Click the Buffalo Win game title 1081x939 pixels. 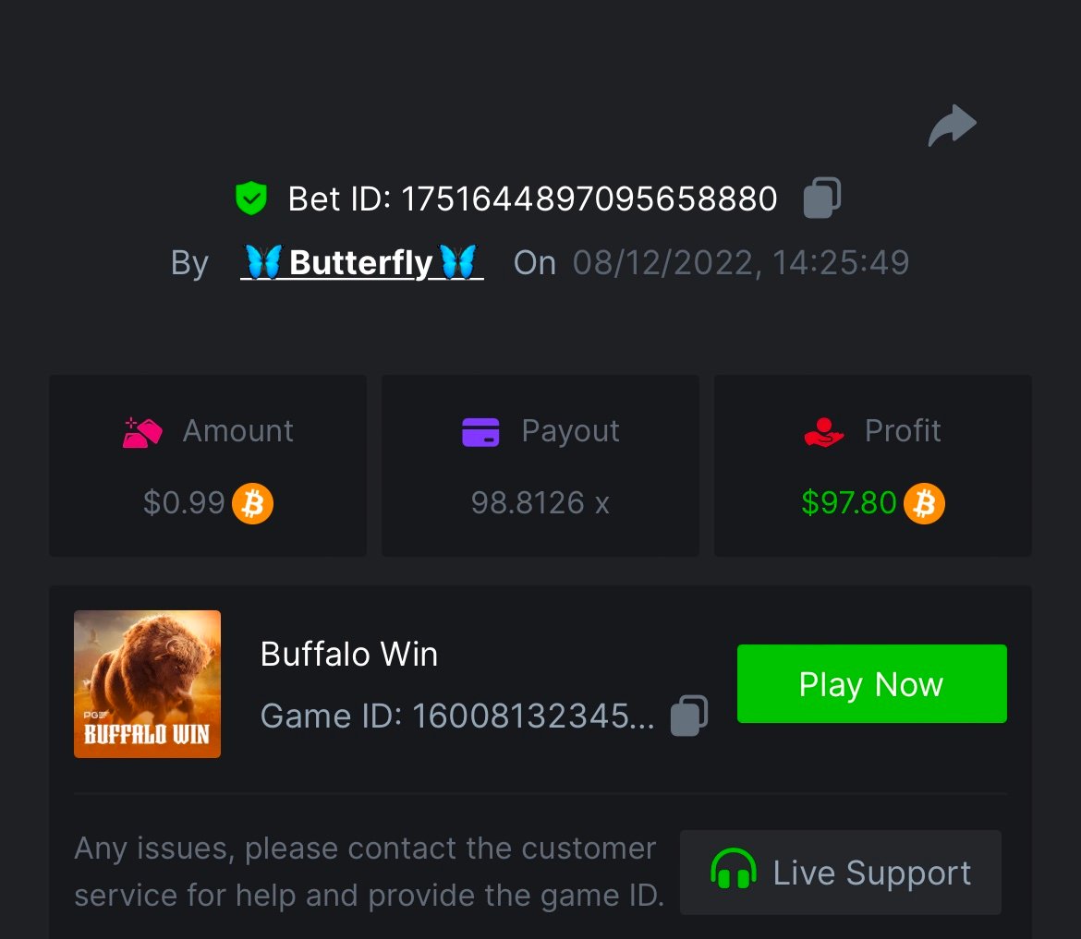(x=349, y=654)
